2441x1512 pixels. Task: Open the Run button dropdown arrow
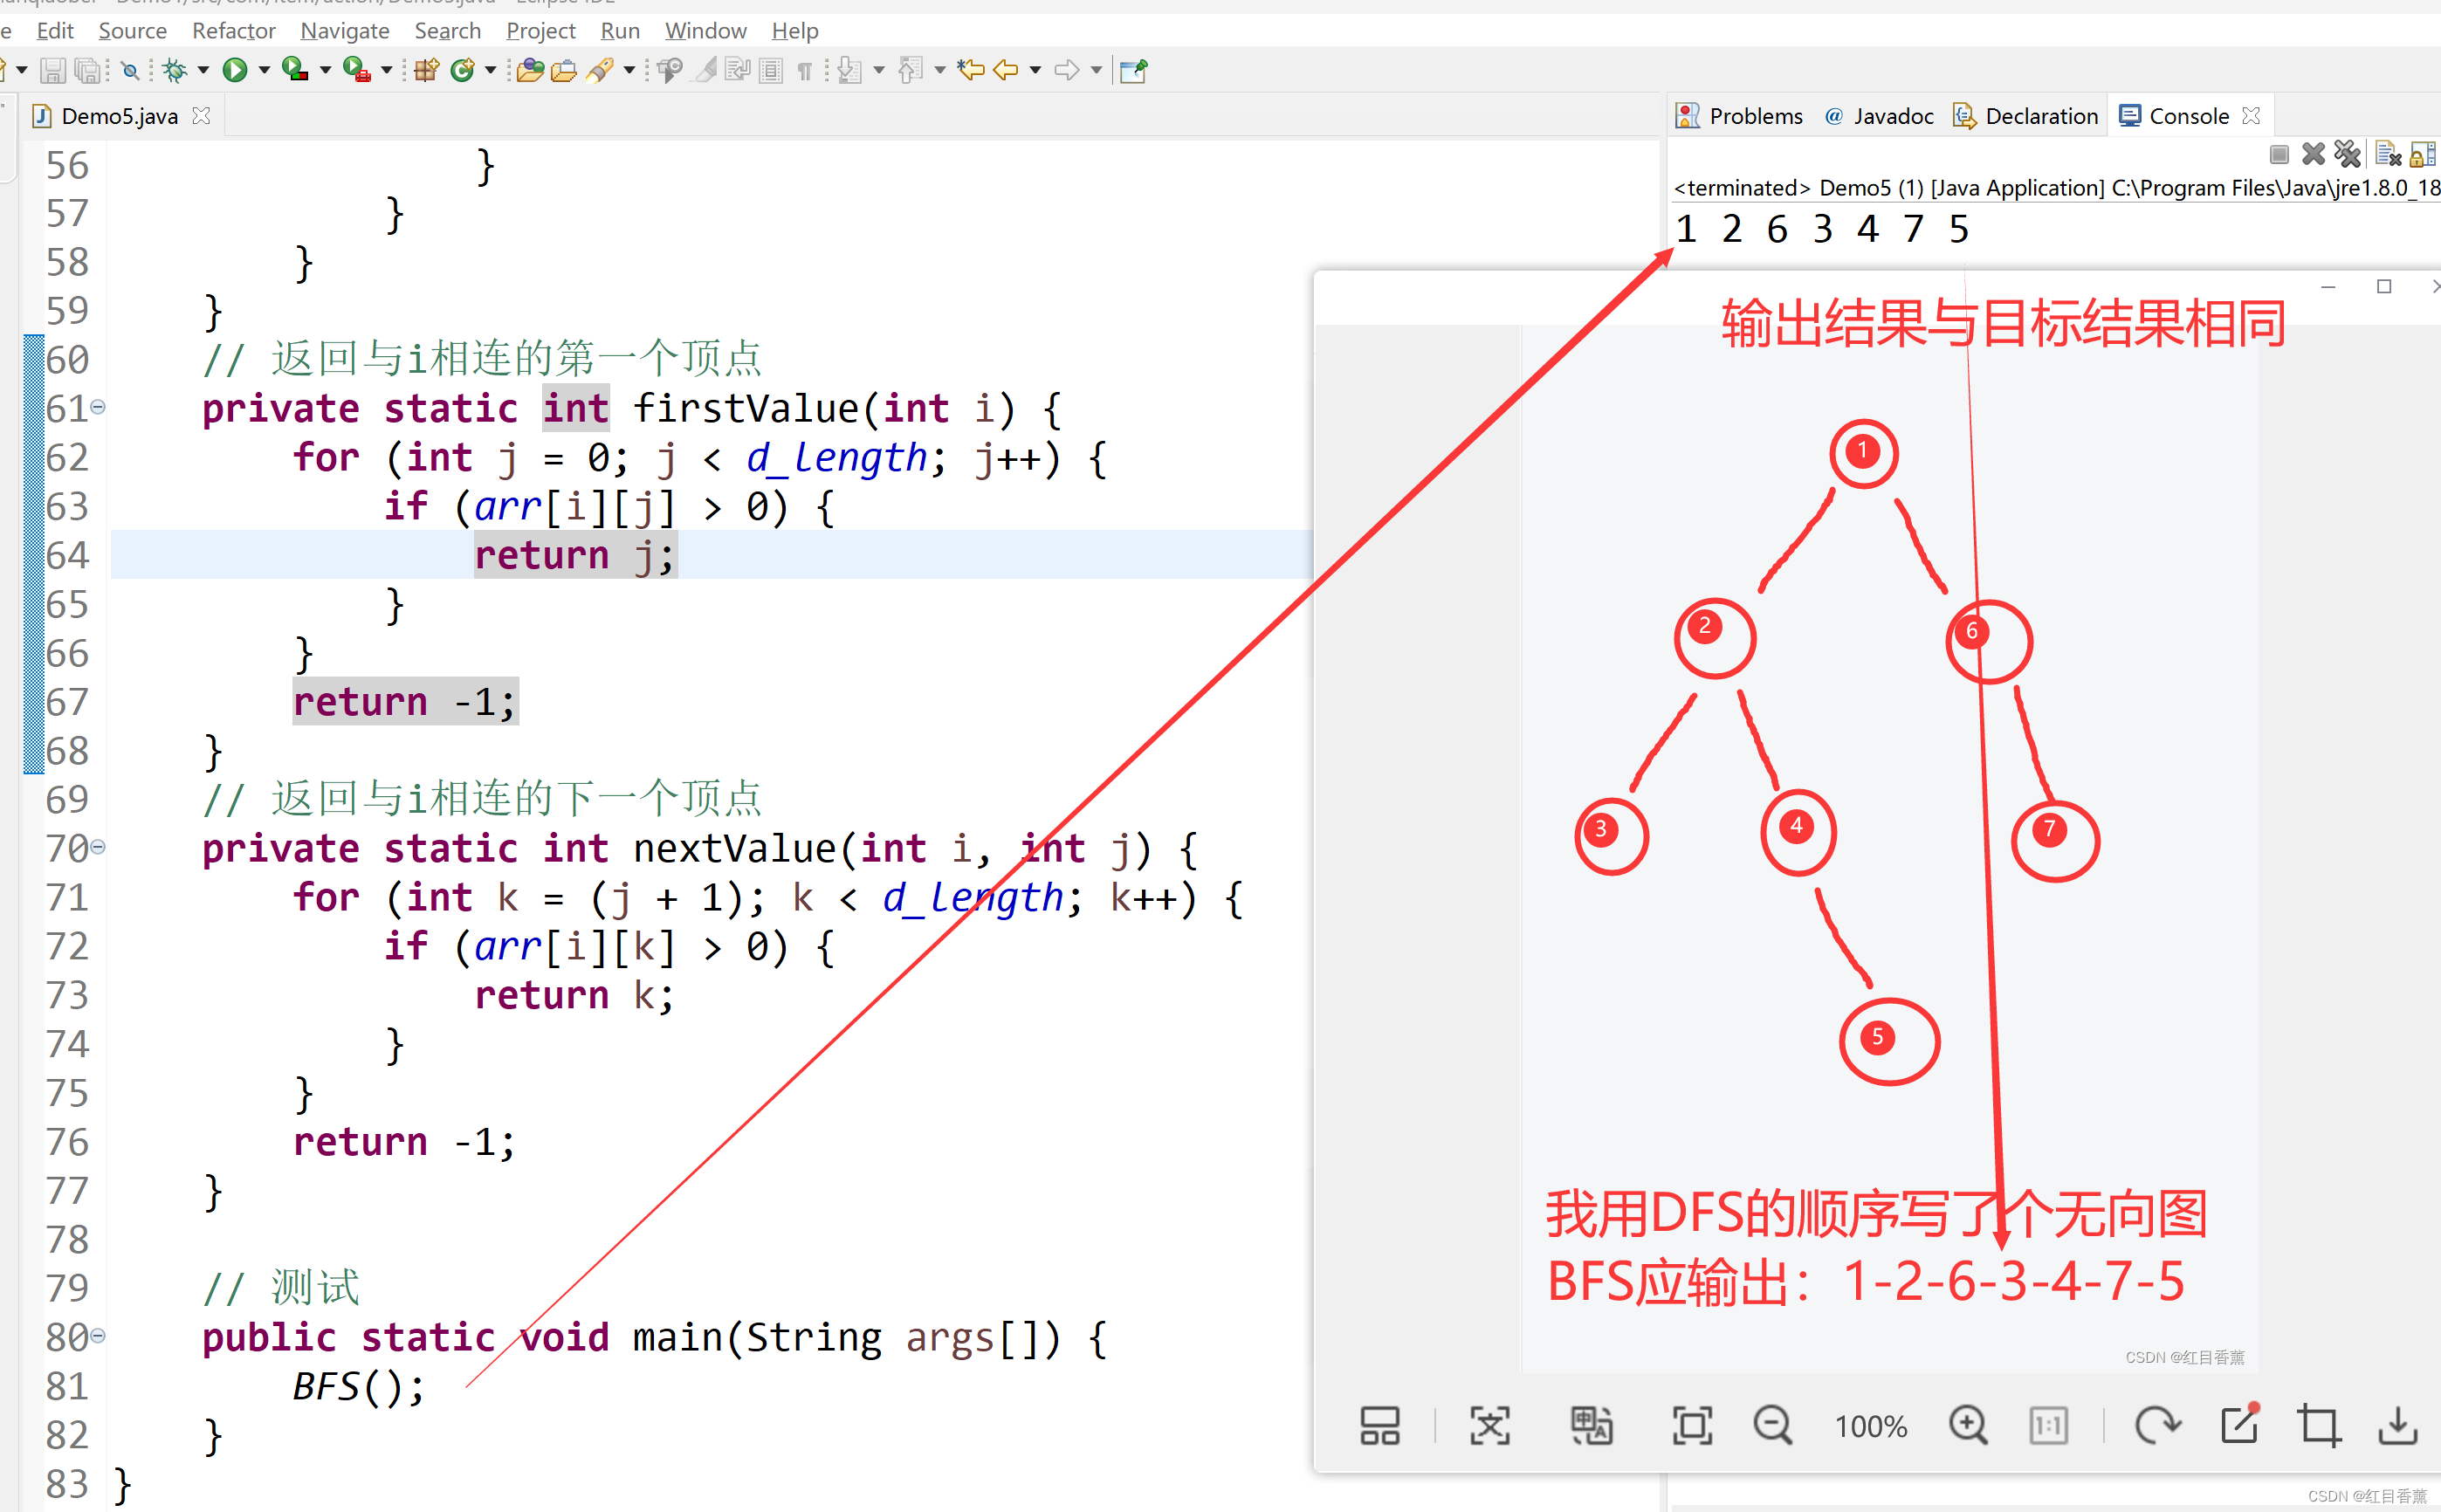pyautogui.click(x=264, y=70)
